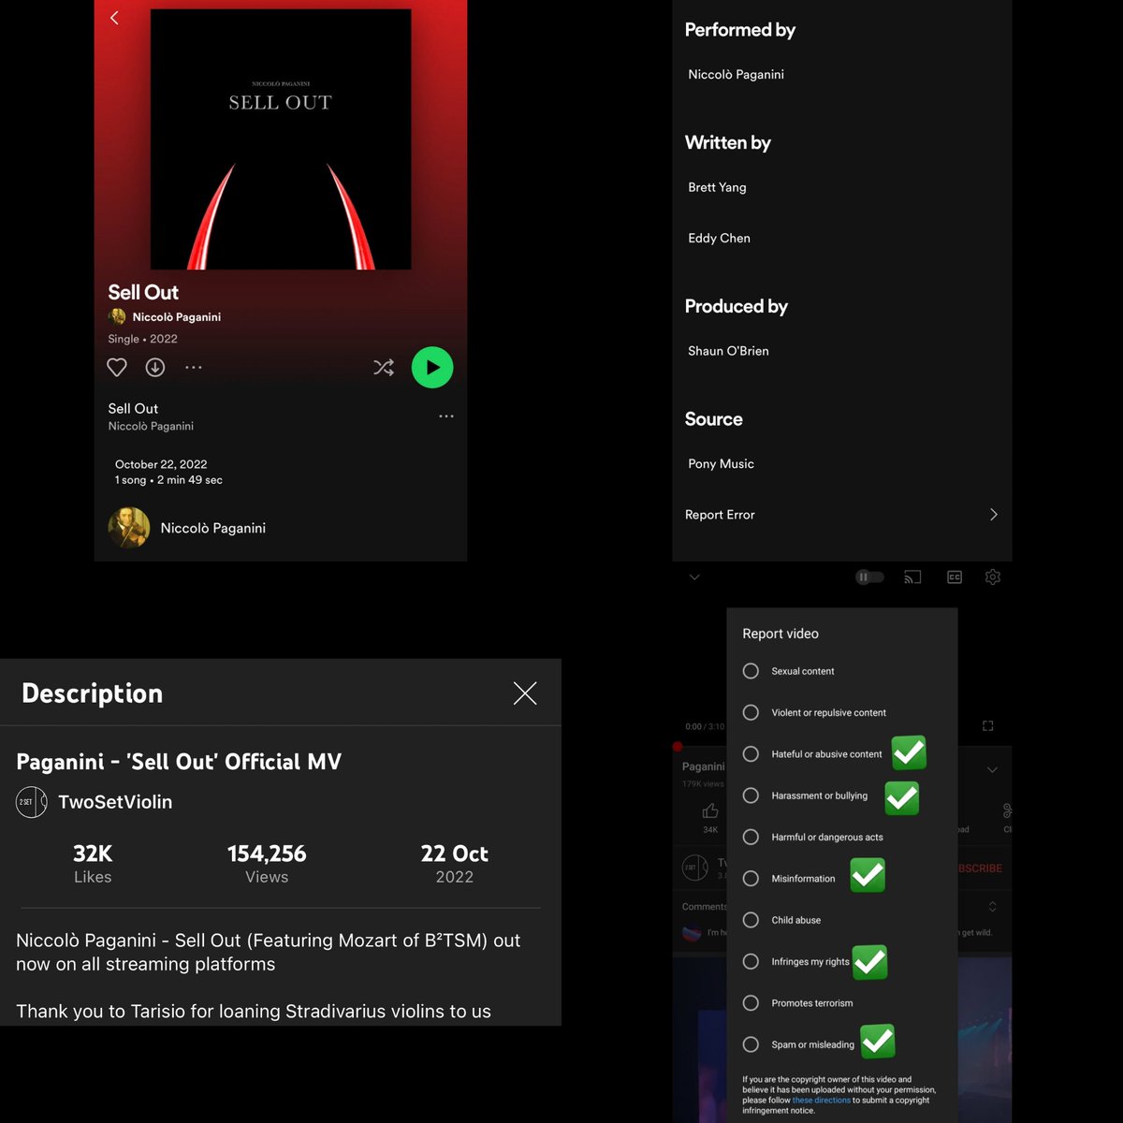Enter fullscreen in the video player
This screenshot has width=1123, height=1123.
987,726
